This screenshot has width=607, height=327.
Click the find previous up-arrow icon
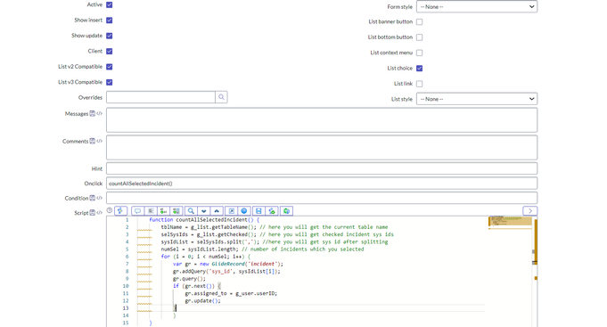[x=217, y=211]
